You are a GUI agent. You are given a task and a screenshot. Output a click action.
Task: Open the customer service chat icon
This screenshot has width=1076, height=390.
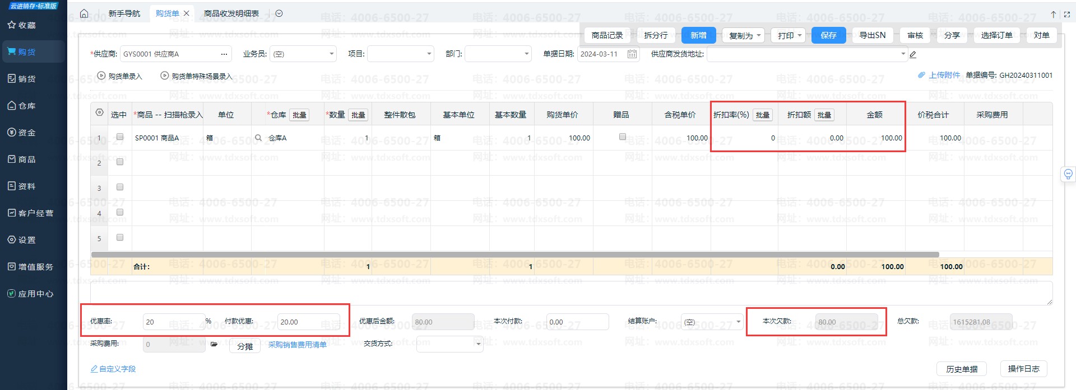1068,174
